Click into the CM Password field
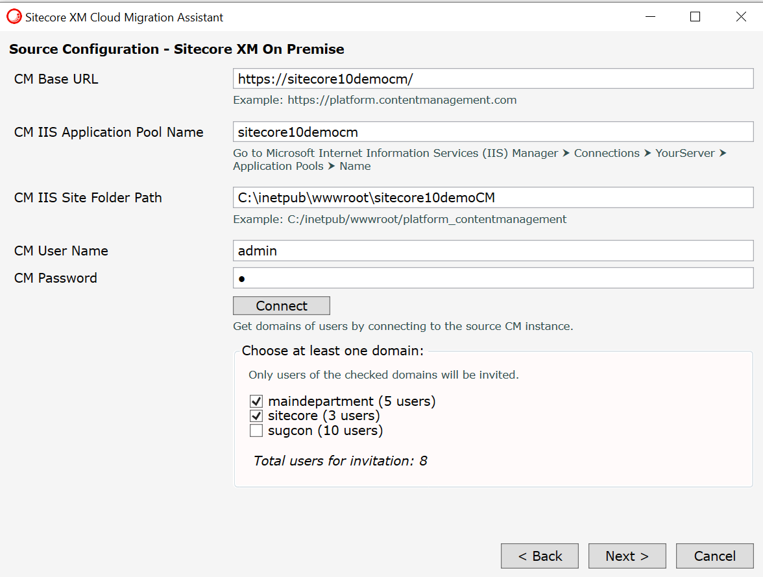 (x=493, y=278)
